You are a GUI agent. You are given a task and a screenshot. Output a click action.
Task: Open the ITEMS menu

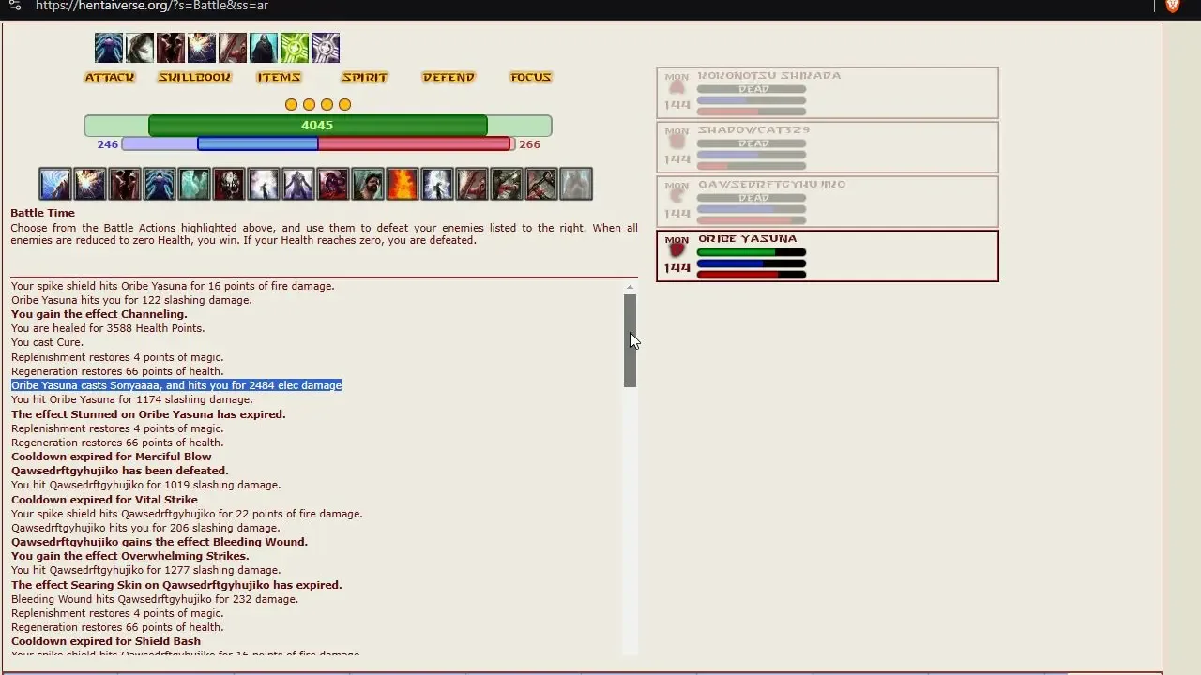[x=279, y=77]
